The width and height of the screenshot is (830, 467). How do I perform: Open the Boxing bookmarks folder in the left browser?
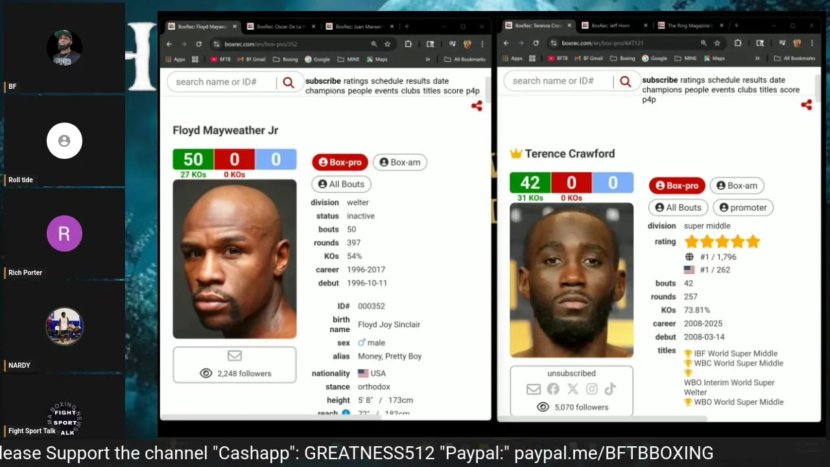click(x=285, y=59)
